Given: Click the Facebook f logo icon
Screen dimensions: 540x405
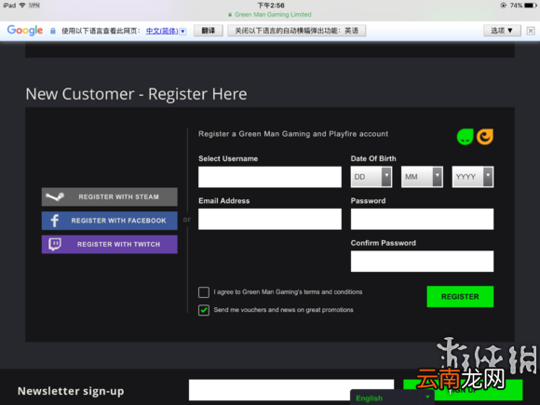Looking at the screenshot, I should [55, 221].
